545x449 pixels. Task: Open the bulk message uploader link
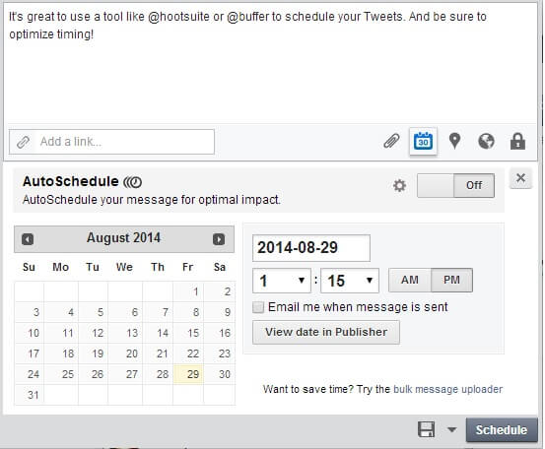[448, 389]
